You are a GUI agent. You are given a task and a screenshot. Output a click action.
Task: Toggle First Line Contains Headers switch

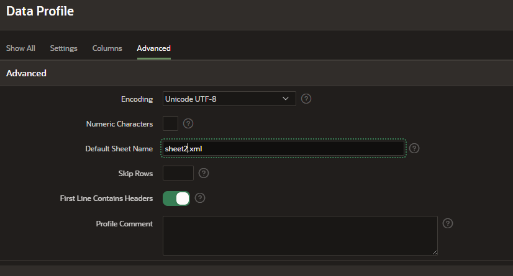coord(176,198)
